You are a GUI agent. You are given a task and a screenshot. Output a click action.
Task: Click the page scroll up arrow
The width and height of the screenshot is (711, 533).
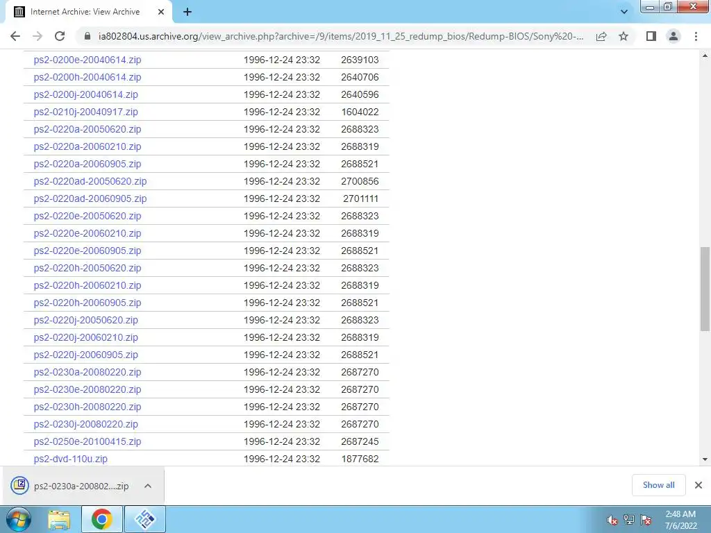(x=705, y=56)
